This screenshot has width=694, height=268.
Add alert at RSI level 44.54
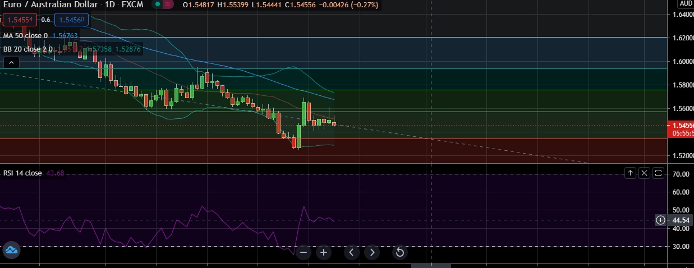coord(662,220)
